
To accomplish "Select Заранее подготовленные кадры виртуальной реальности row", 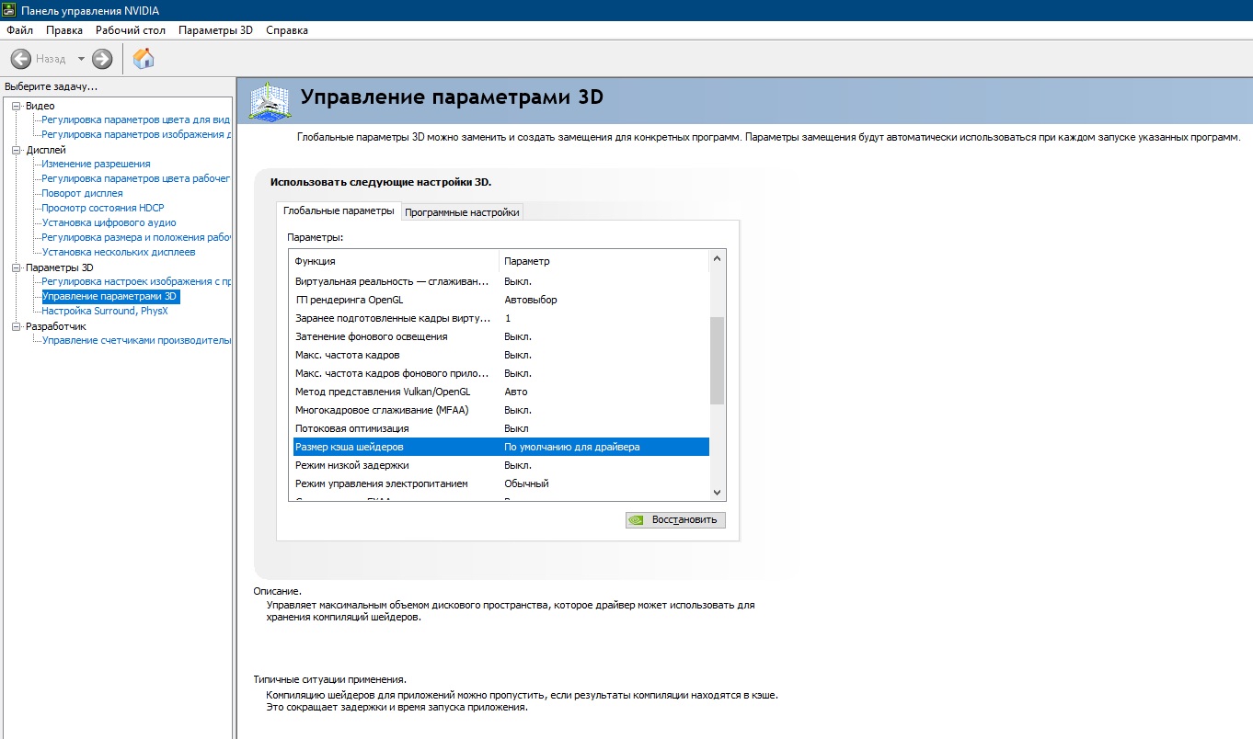I will coord(501,318).
